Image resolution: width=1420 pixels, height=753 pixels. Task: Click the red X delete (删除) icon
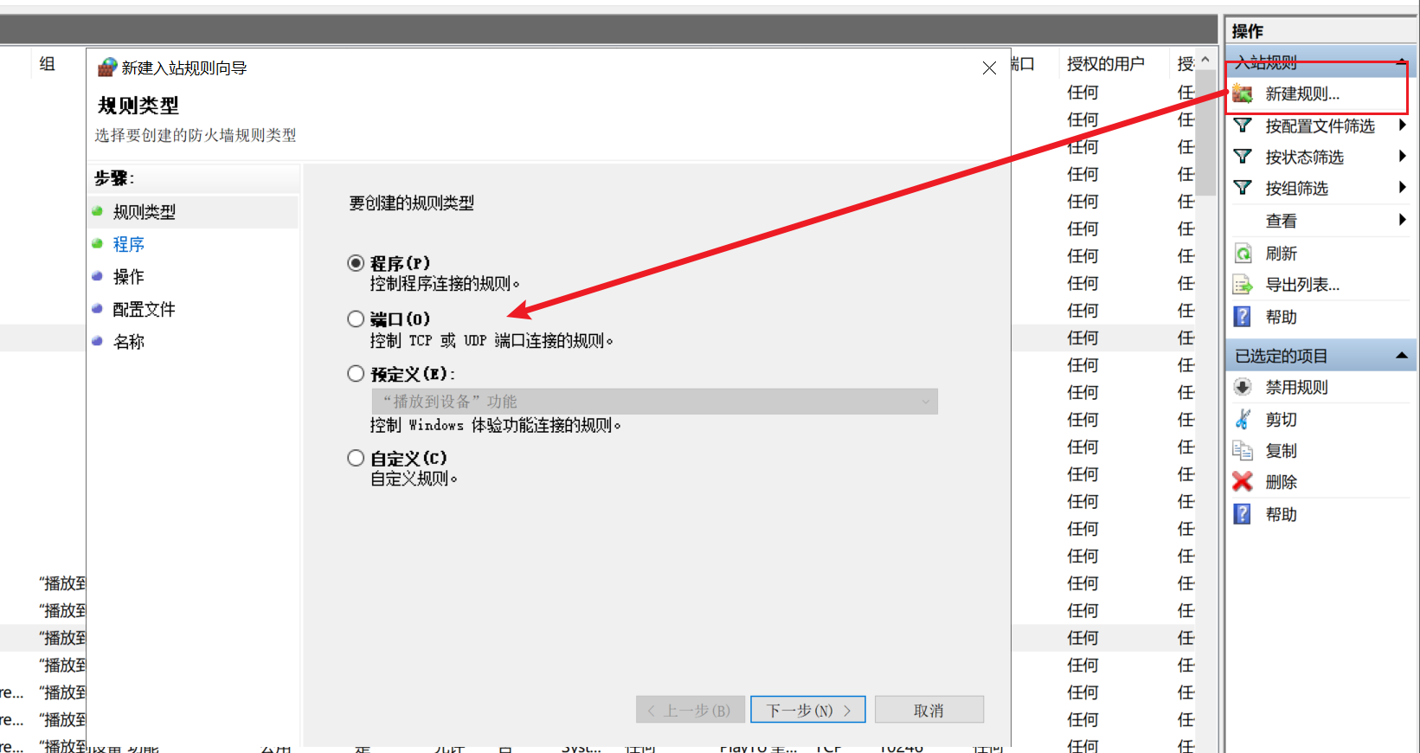(x=1243, y=482)
